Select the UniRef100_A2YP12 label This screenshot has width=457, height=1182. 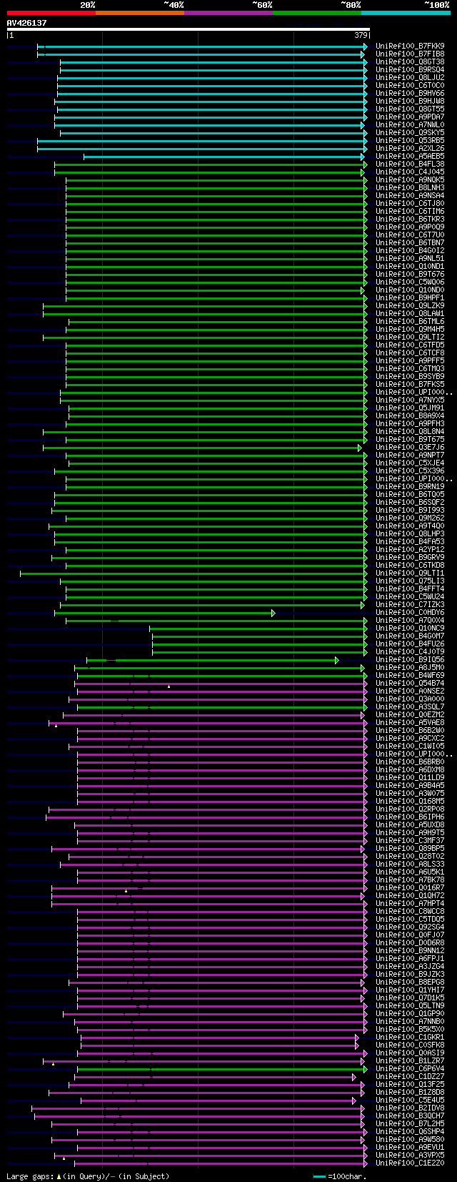click(410, 550)
